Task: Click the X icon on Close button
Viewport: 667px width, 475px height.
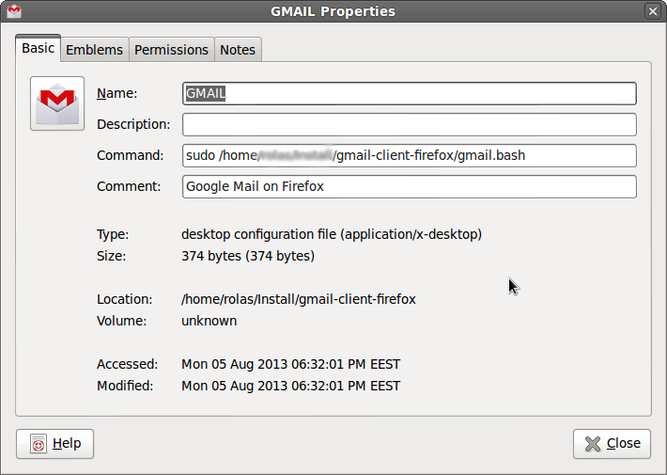Action: [x=593, y=444]
